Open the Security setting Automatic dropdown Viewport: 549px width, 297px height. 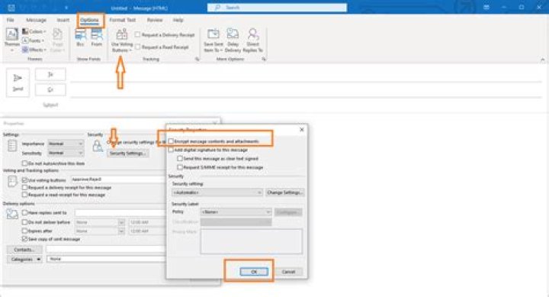coord(217,192)
